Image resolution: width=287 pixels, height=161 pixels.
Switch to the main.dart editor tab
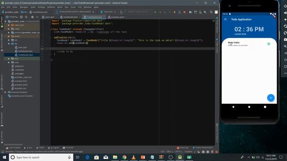coord(48,17)
